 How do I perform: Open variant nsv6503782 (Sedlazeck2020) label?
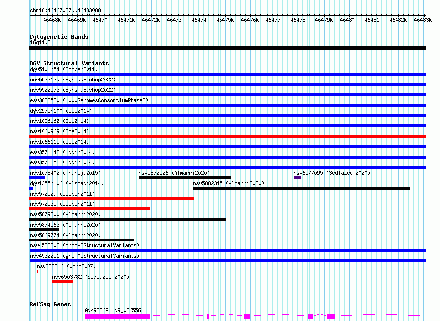[90, 277]
